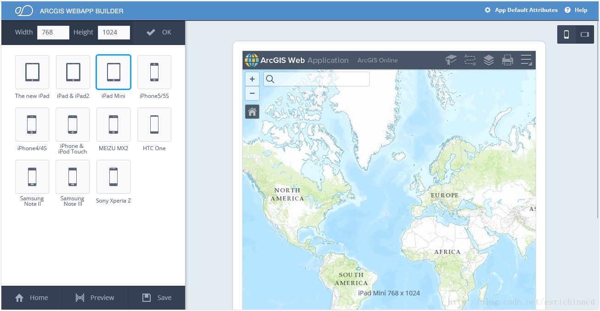Confirm dimensions with OK button
Screen dimensions: 600x311
click(x=159, y=32)
